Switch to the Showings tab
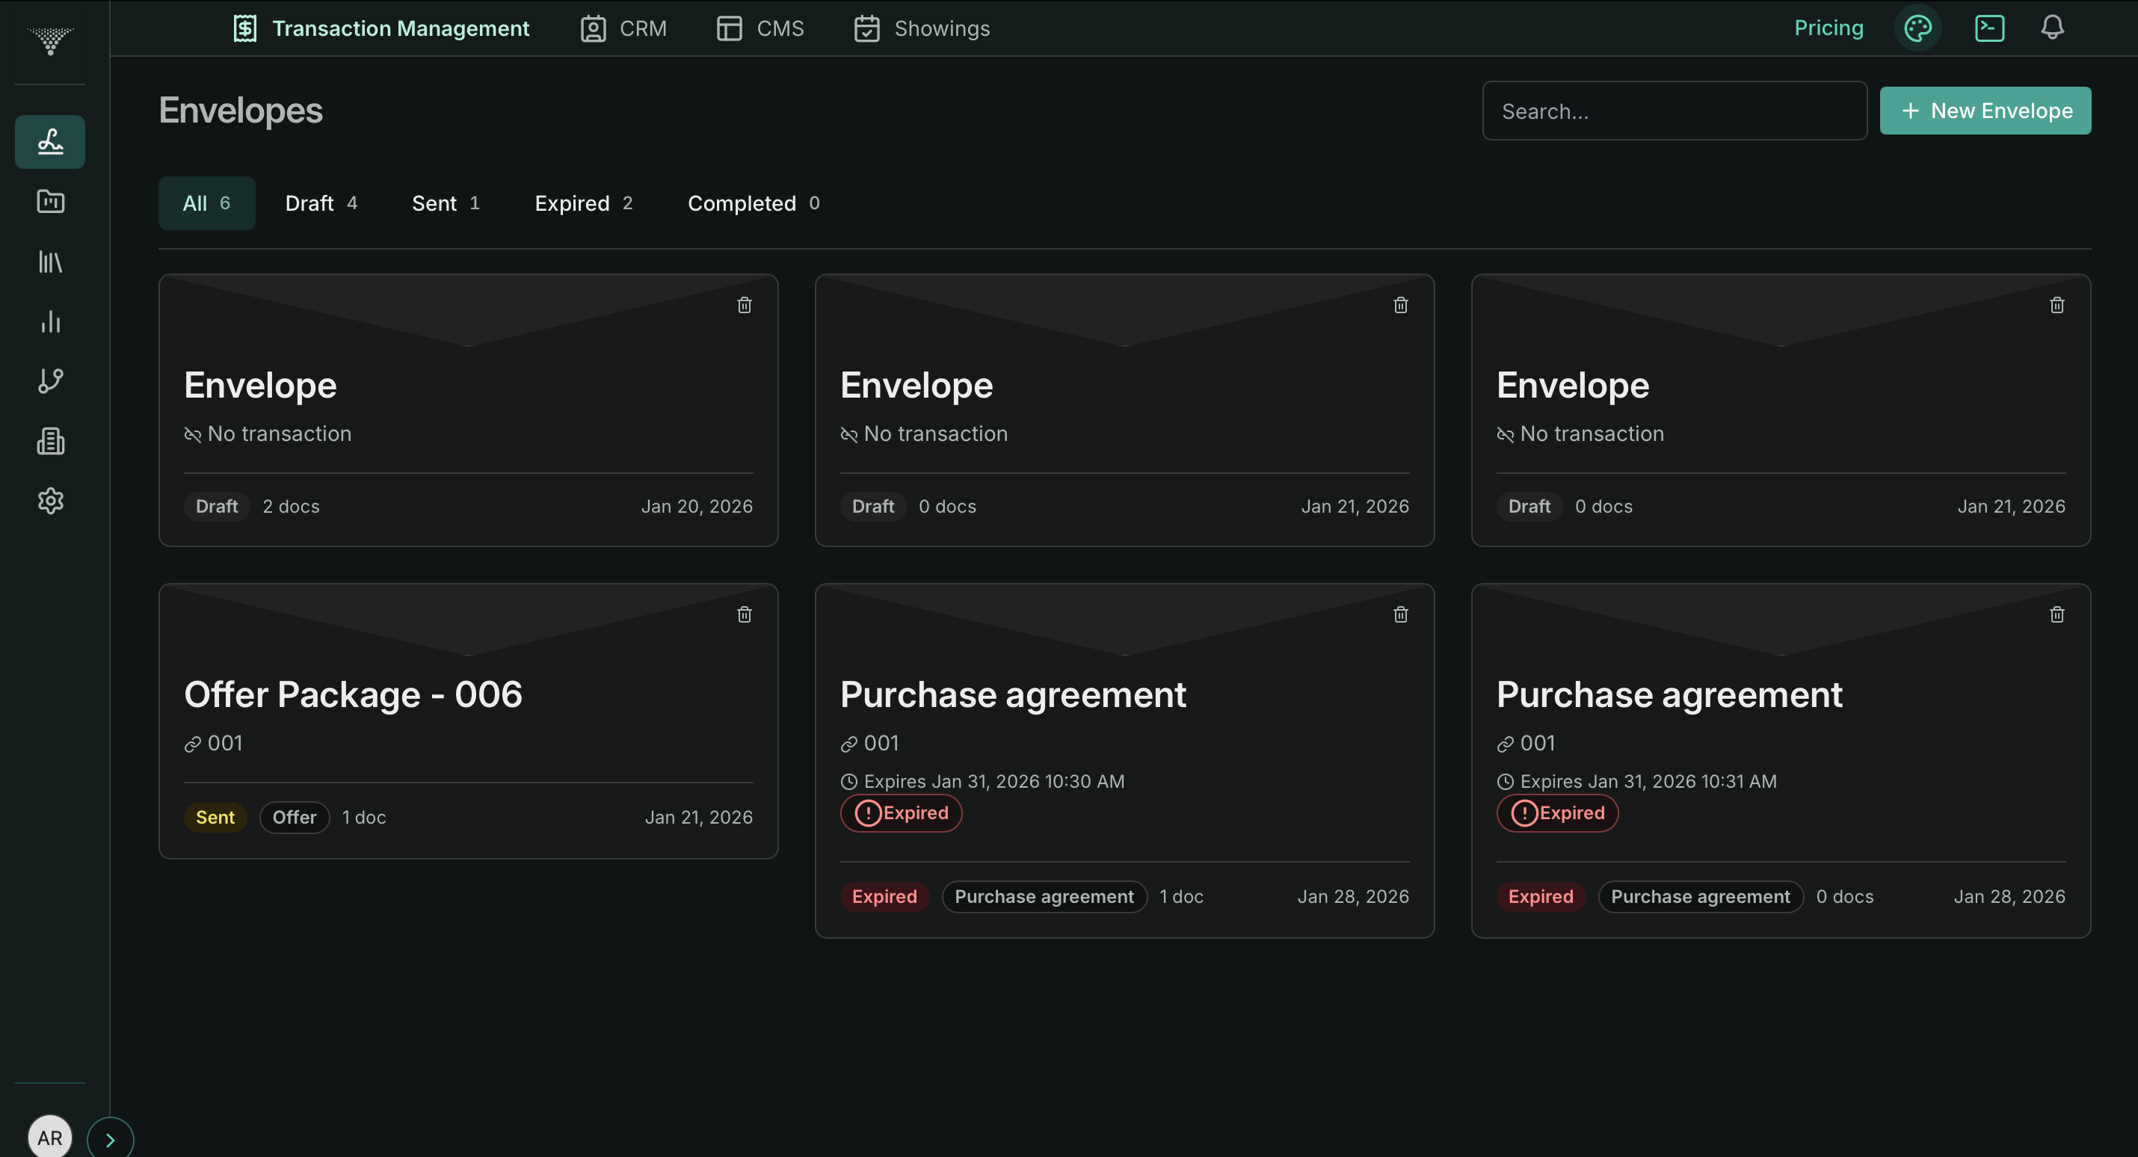Image resolution: width=2138 pixels, height=1157 pixels. click(x=921, y=28)
